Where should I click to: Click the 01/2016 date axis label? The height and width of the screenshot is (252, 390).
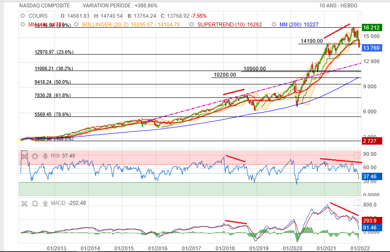158,248
